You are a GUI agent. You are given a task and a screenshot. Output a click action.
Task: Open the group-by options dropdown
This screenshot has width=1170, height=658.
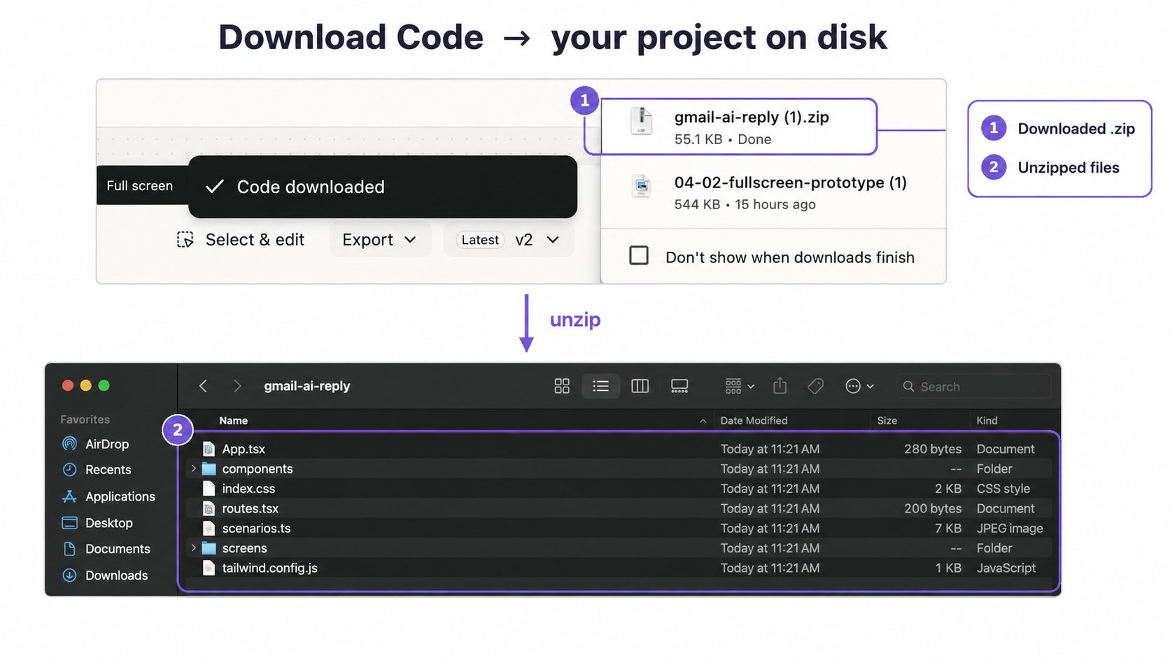(x=740, y=386)
